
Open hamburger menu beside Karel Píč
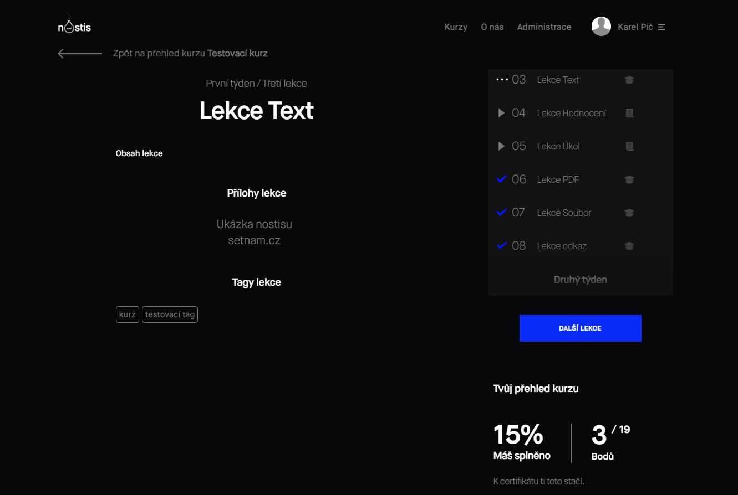pyautogui.click(x=661, y=27)
